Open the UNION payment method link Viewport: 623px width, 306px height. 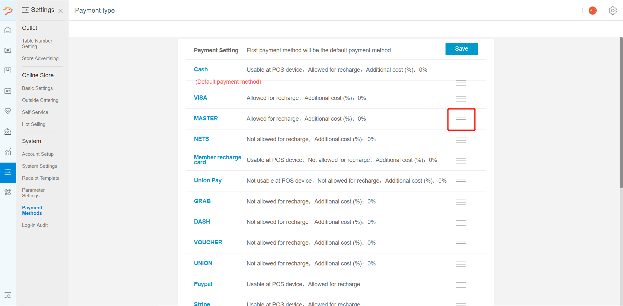click(x=203, y=263)
